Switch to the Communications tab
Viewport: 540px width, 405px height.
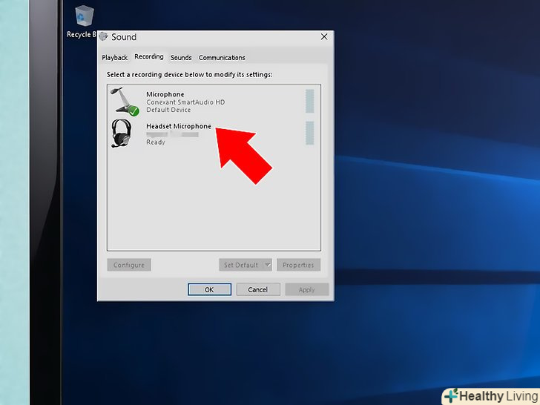tap(222, 58)
